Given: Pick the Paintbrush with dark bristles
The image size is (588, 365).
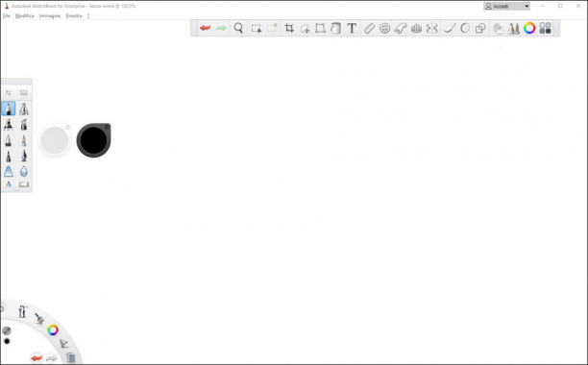Looking at the screenshot, I should pyautogui.click(x=24, y=156).
